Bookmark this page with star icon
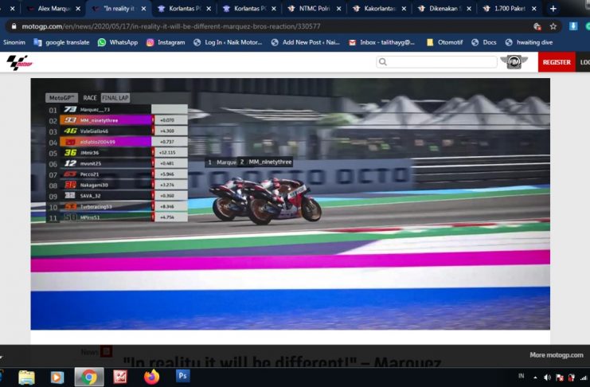Screen dimensions: 590x387 pos(553,26)
